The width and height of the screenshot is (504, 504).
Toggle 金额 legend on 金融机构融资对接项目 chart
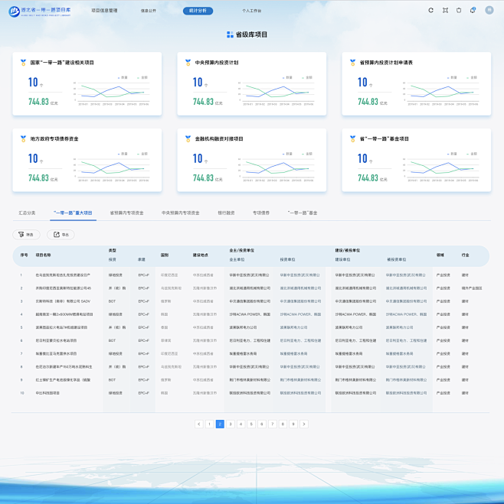click(x=307, y=154)
